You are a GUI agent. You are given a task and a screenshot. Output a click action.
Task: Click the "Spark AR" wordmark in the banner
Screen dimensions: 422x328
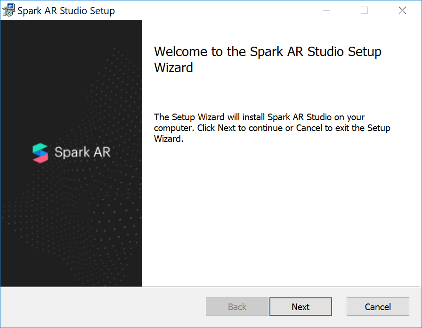[x=82, y=153]
